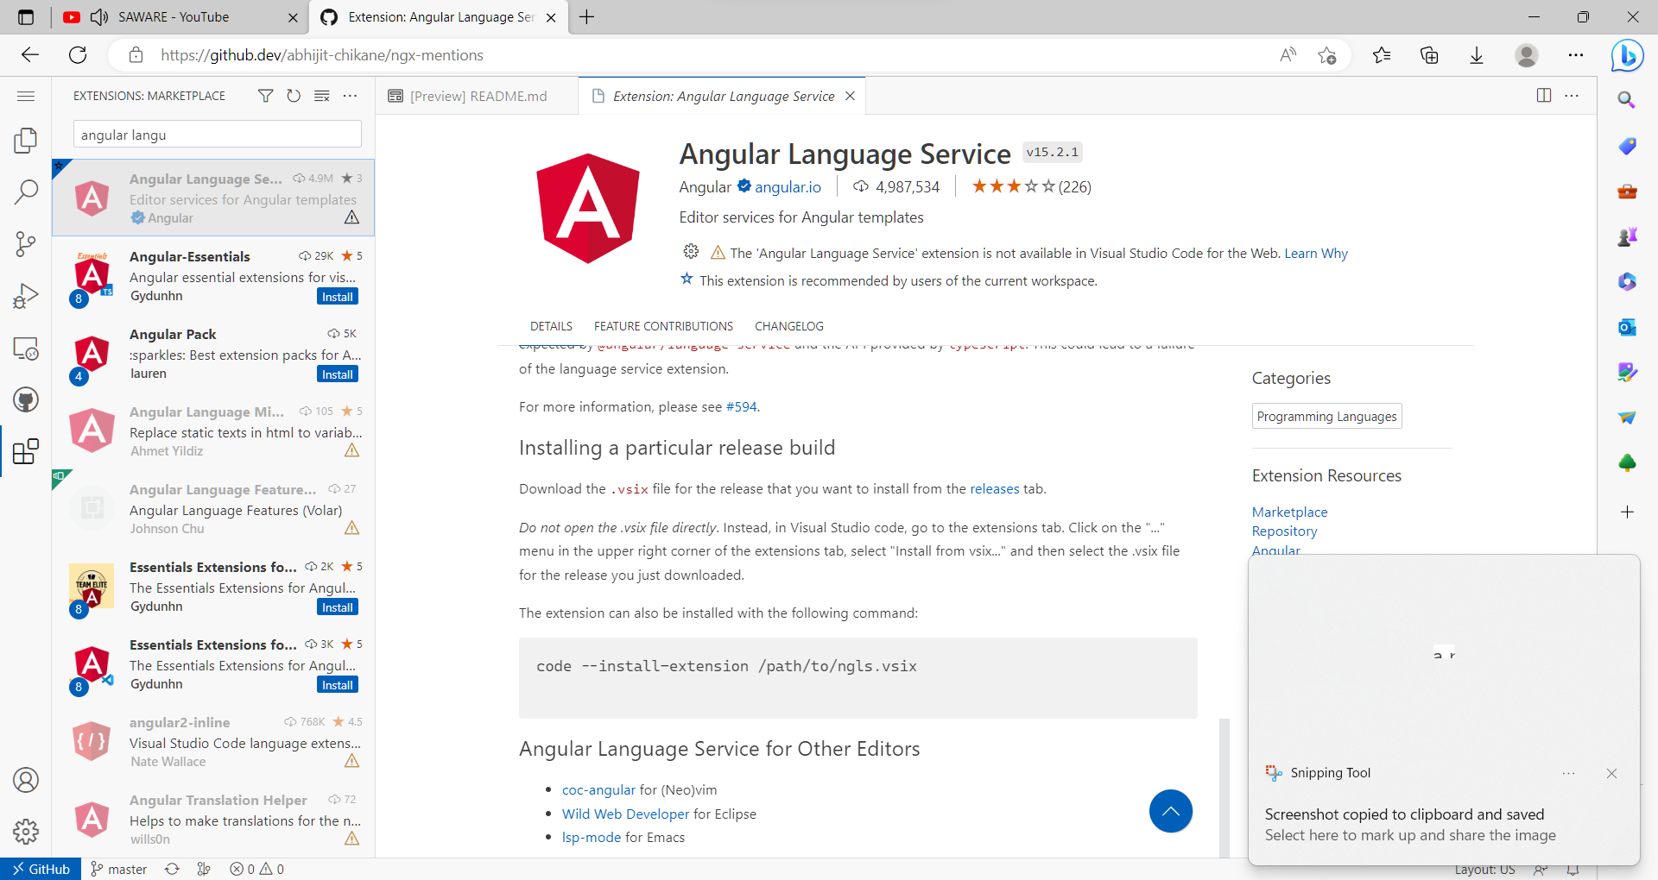Synchronize changes from status bar
This screenshot has width=1658, height=880.
coord(172,869)
